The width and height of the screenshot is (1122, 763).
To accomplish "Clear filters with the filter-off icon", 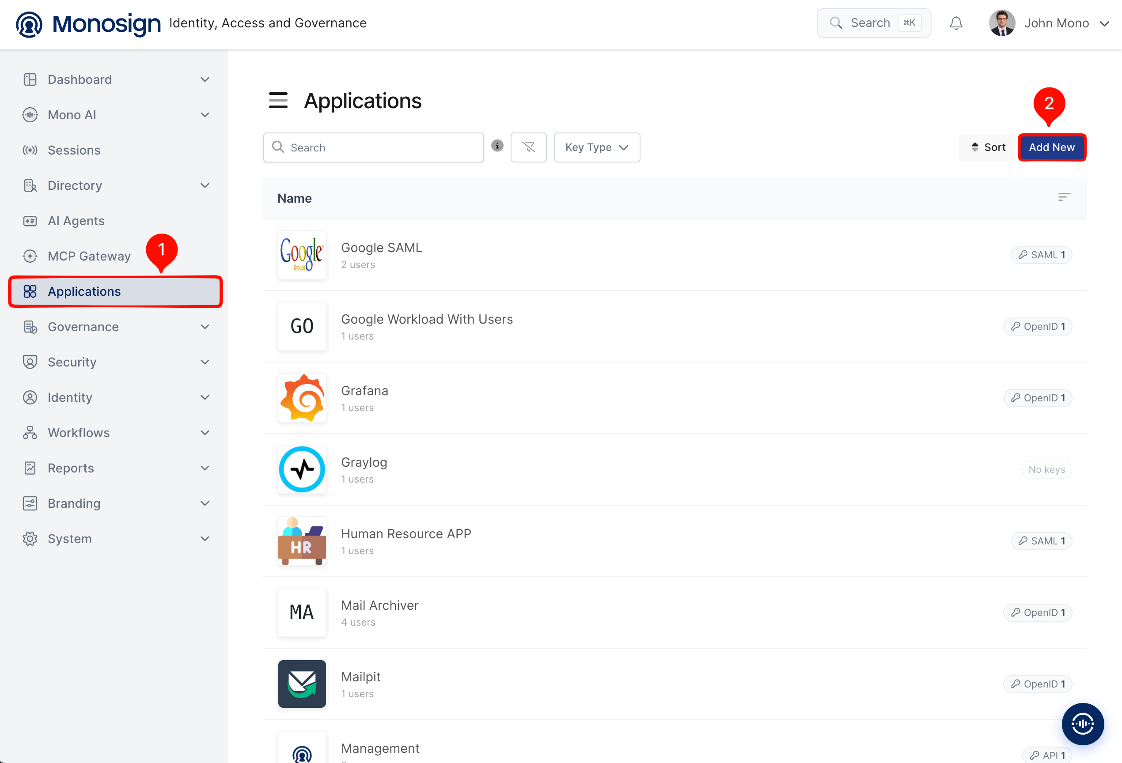I will click(528, 147).
